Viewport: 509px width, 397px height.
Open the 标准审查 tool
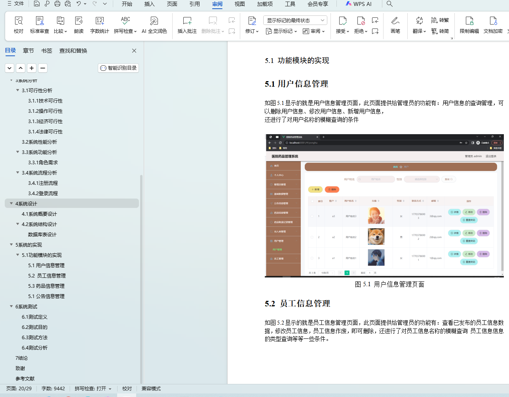(40, 25)
